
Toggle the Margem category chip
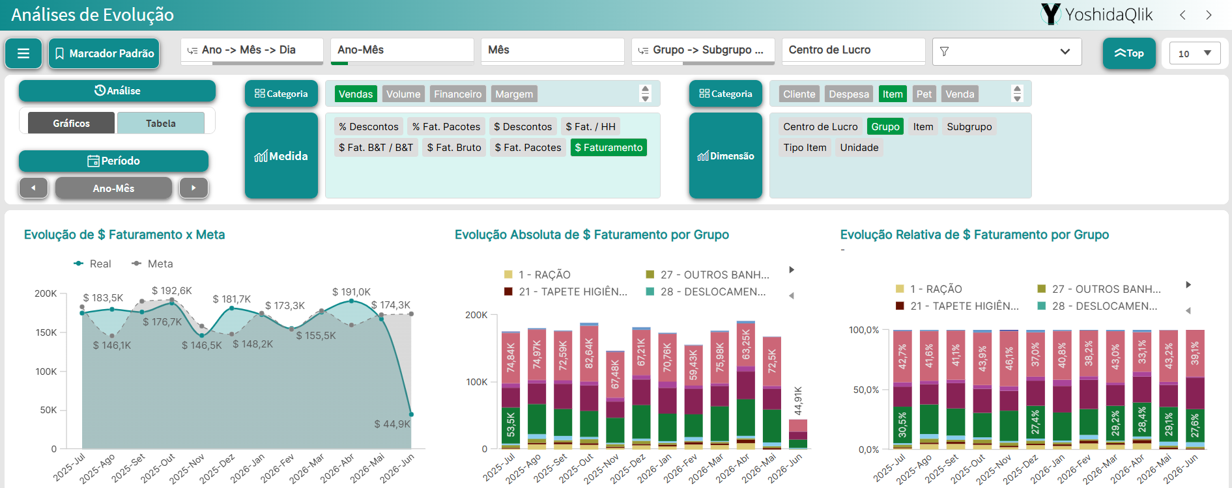pyautogui.click(x=514, y=94)
